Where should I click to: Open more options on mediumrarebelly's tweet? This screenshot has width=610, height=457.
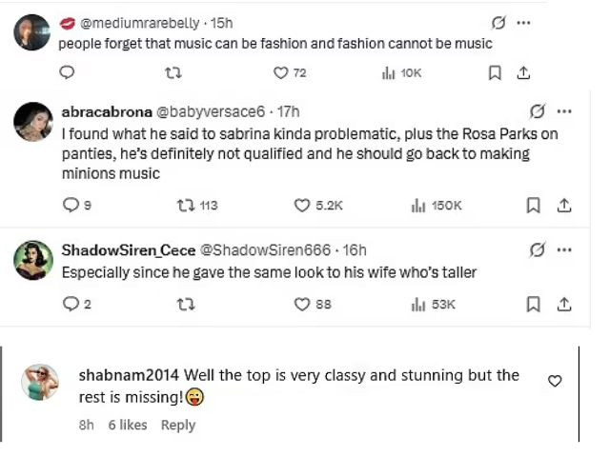tap(523, 23)
